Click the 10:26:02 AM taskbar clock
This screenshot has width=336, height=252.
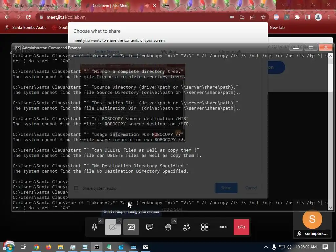[306, 247]
